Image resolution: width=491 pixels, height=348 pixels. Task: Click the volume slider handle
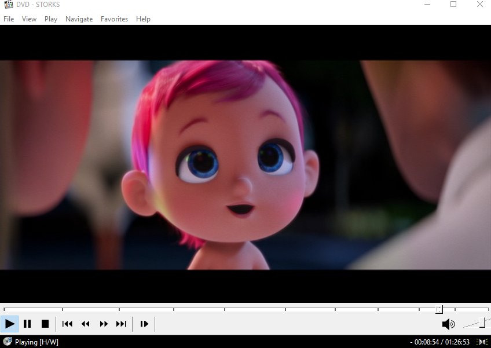pyautogui.click(x=483, y=323)
